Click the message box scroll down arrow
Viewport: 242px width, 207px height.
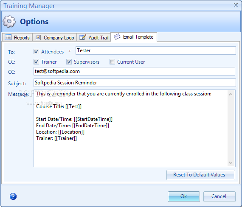(x=231, y=163)
